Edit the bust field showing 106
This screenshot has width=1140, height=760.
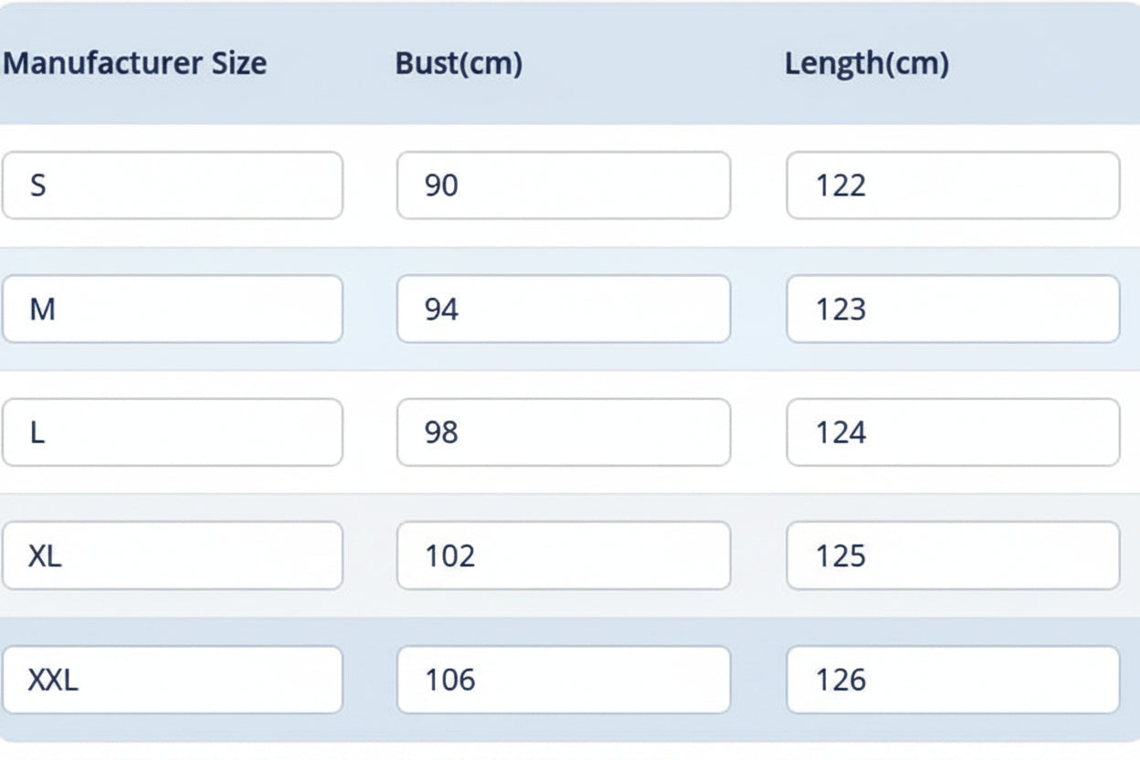pyautogui.click(x=564, y=680)
